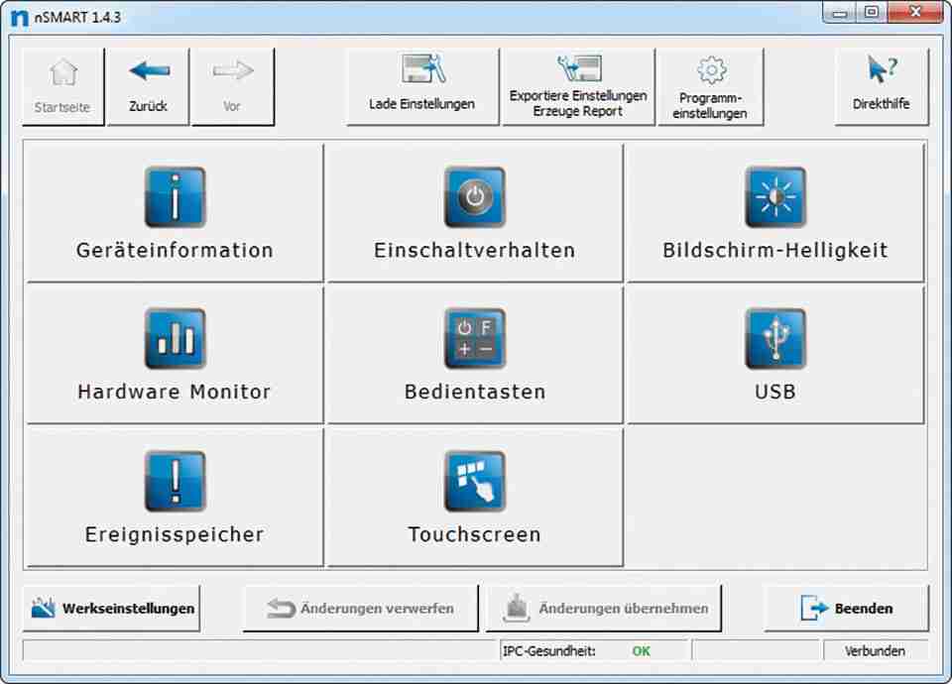Viewport: 952px width, 684px height.
Task: Activate the Direkthilfe help cursor
Action: (x=881, y=86)
